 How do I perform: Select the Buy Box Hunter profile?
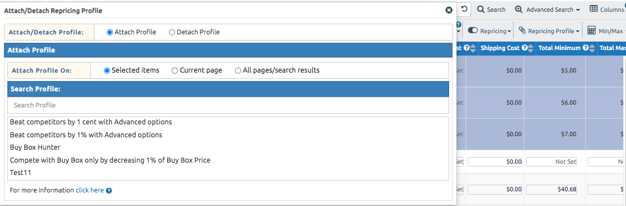35,147
